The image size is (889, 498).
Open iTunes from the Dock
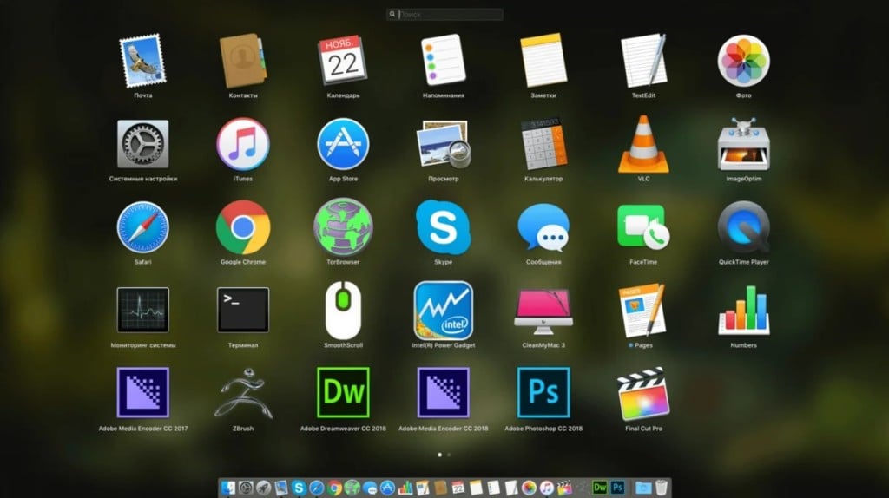click(547, 488)
